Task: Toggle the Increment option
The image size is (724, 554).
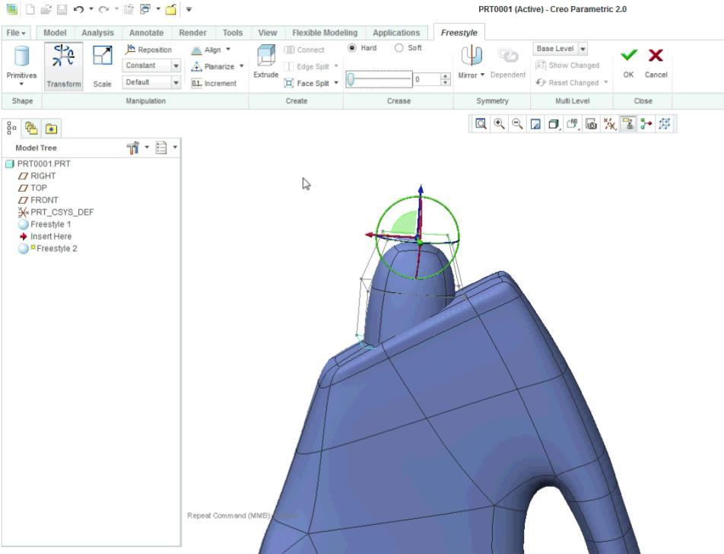Action: click(214, 83)
